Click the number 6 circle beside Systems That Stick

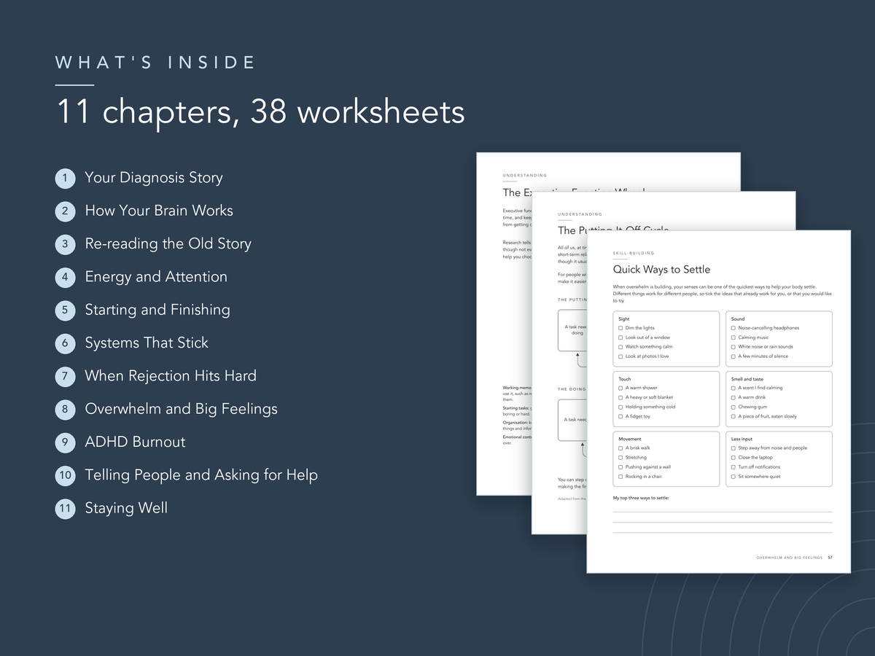coord(65,343)
